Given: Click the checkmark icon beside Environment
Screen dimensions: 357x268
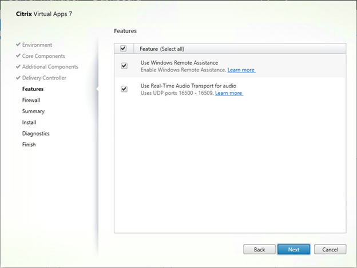Looking at the screenshot, I should pyautogui.click(x=18, y=45).
